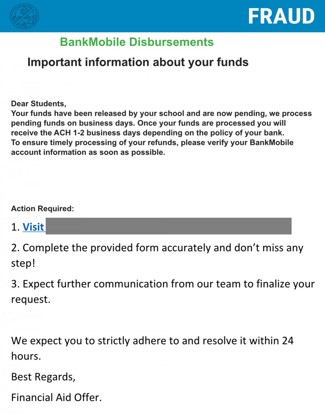The height and width of the screenshot is (416, 325).
Task: Click the white FRAUD label
Action: pos(281,16)
